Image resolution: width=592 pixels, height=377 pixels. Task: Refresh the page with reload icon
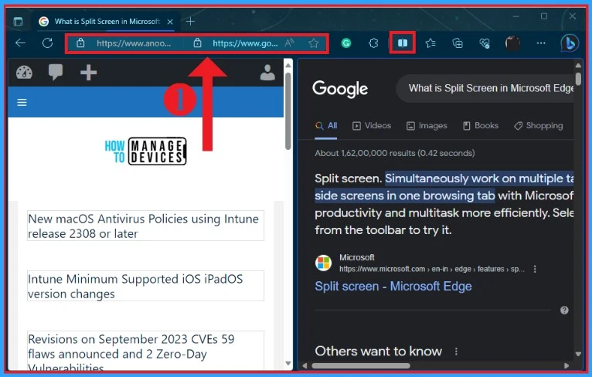[x=47, y=43]
